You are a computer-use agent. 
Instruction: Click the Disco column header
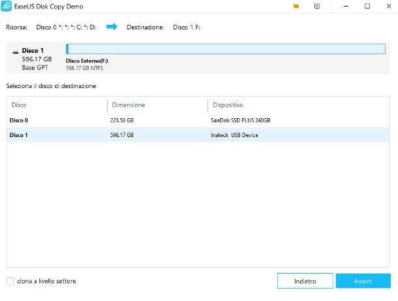click(x=19, y=105)
